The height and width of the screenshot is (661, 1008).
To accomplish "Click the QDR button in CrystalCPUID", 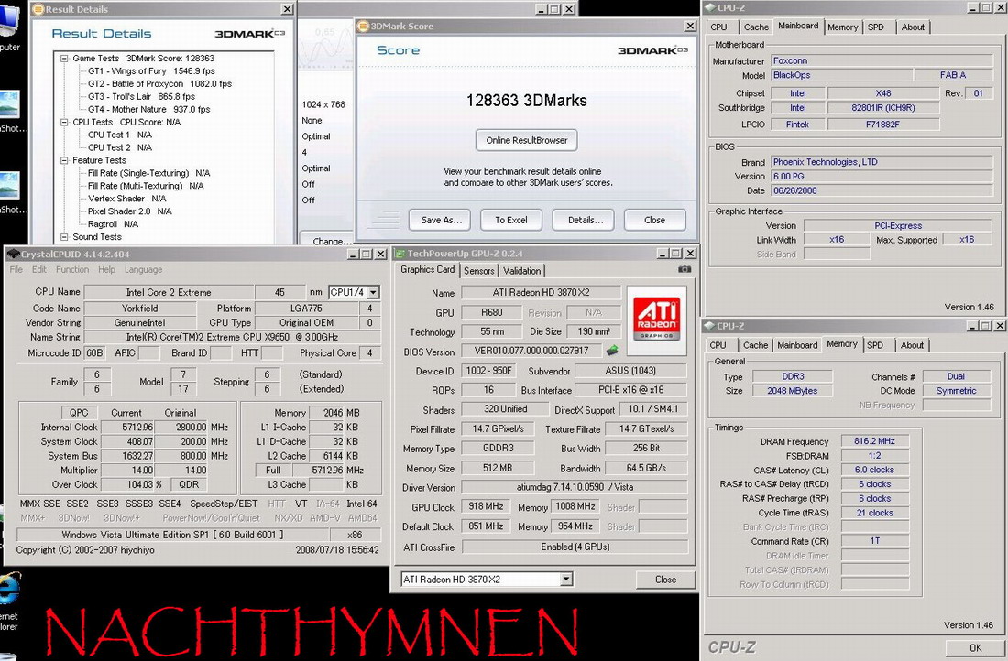I will [x=189, y=484].
